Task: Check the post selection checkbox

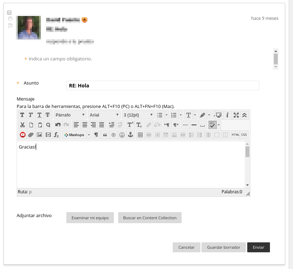Action: click(10, 12)
